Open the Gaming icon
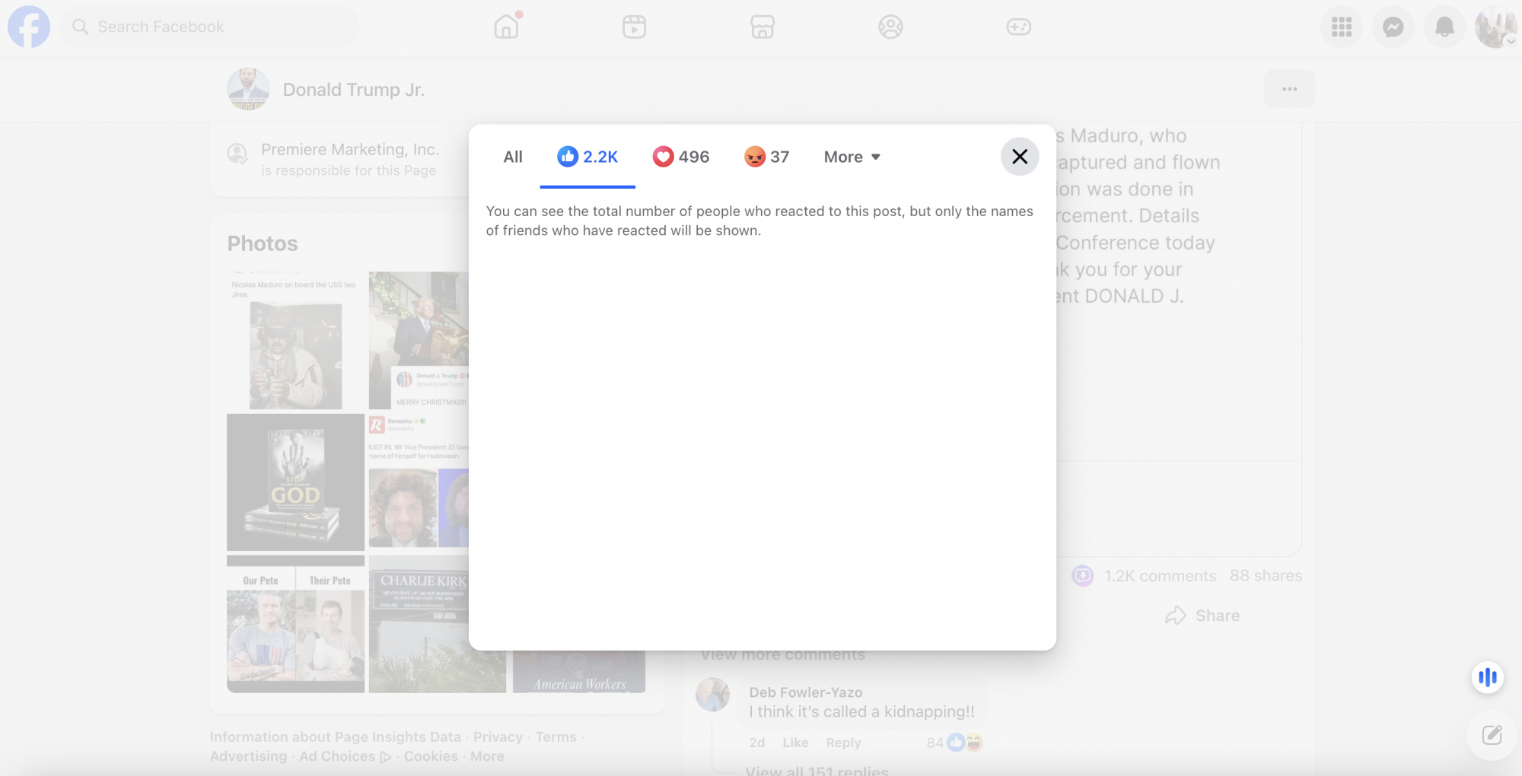Screen dimensions: 1522x776 [1018, 27]
